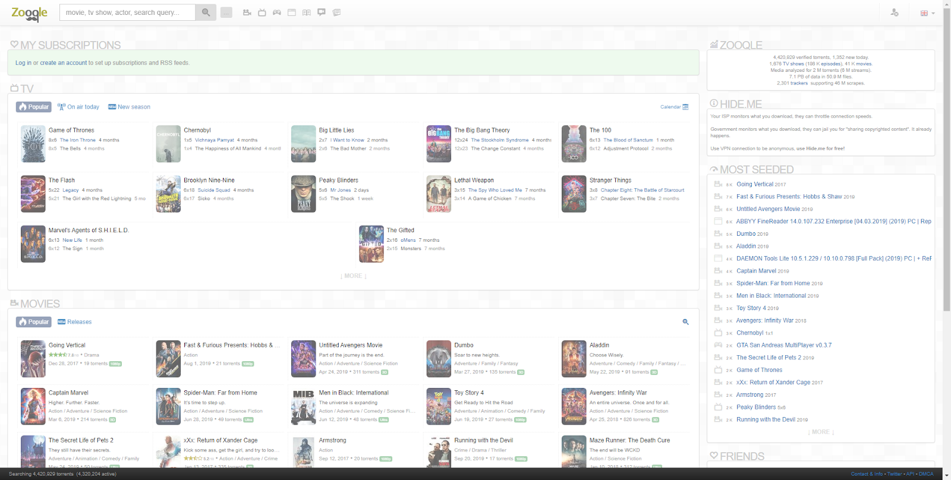Open Twitter footer link
This screenshot has height=480, width=951.
pos(895,474)
